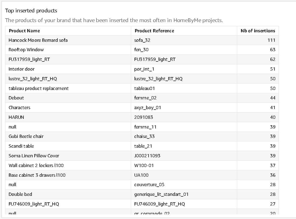Sort by the Product Reference column header
The image size is (296, 219).
[154, 31]
